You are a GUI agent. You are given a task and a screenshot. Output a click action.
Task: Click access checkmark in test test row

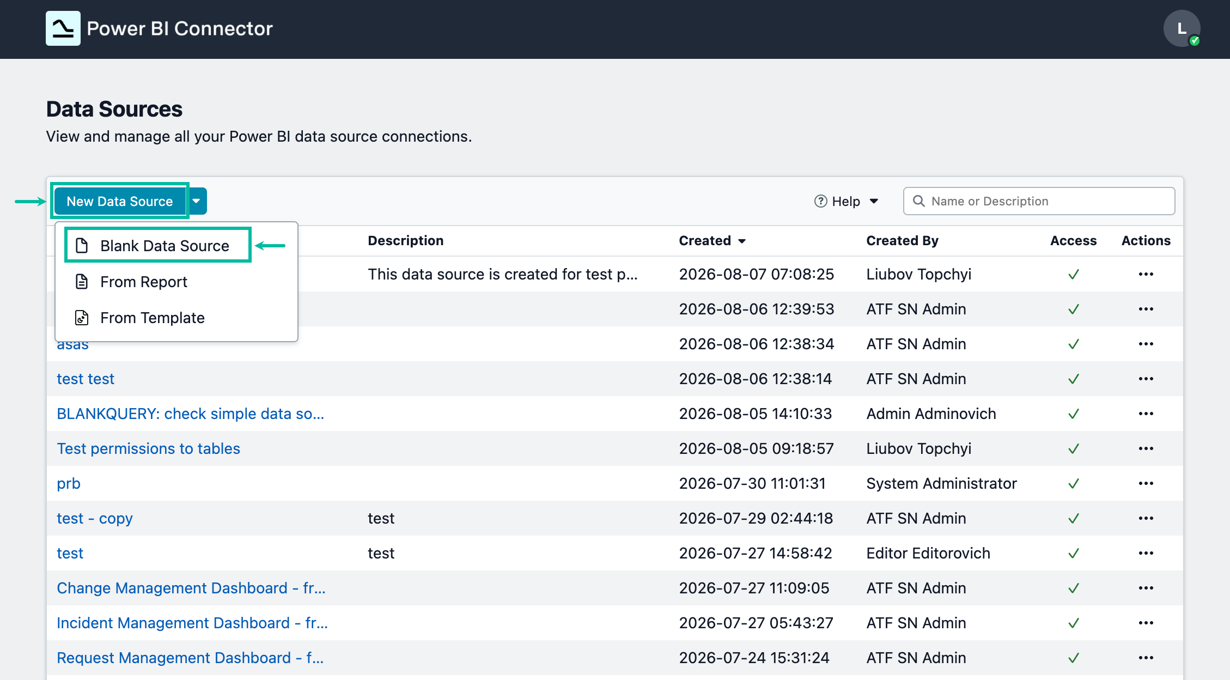pyautogui.click(x=1074, y=379)
